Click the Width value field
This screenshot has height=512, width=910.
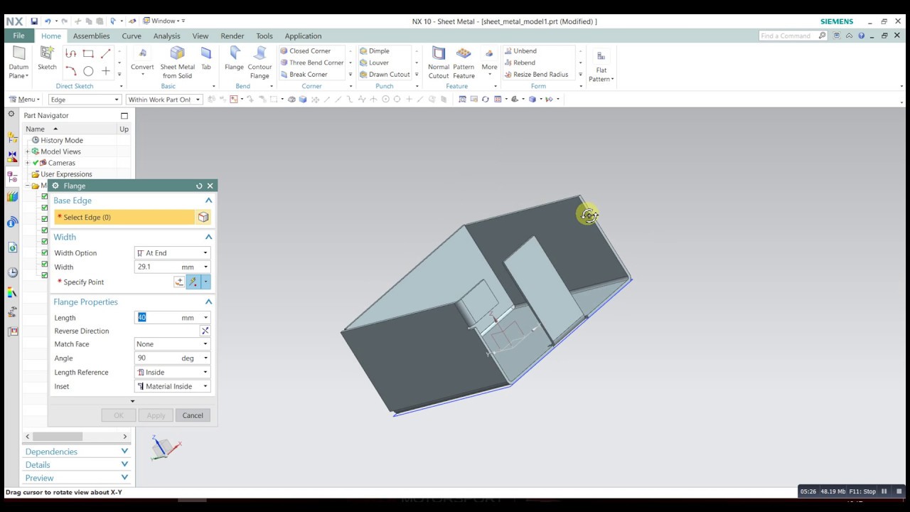[156, 267]
